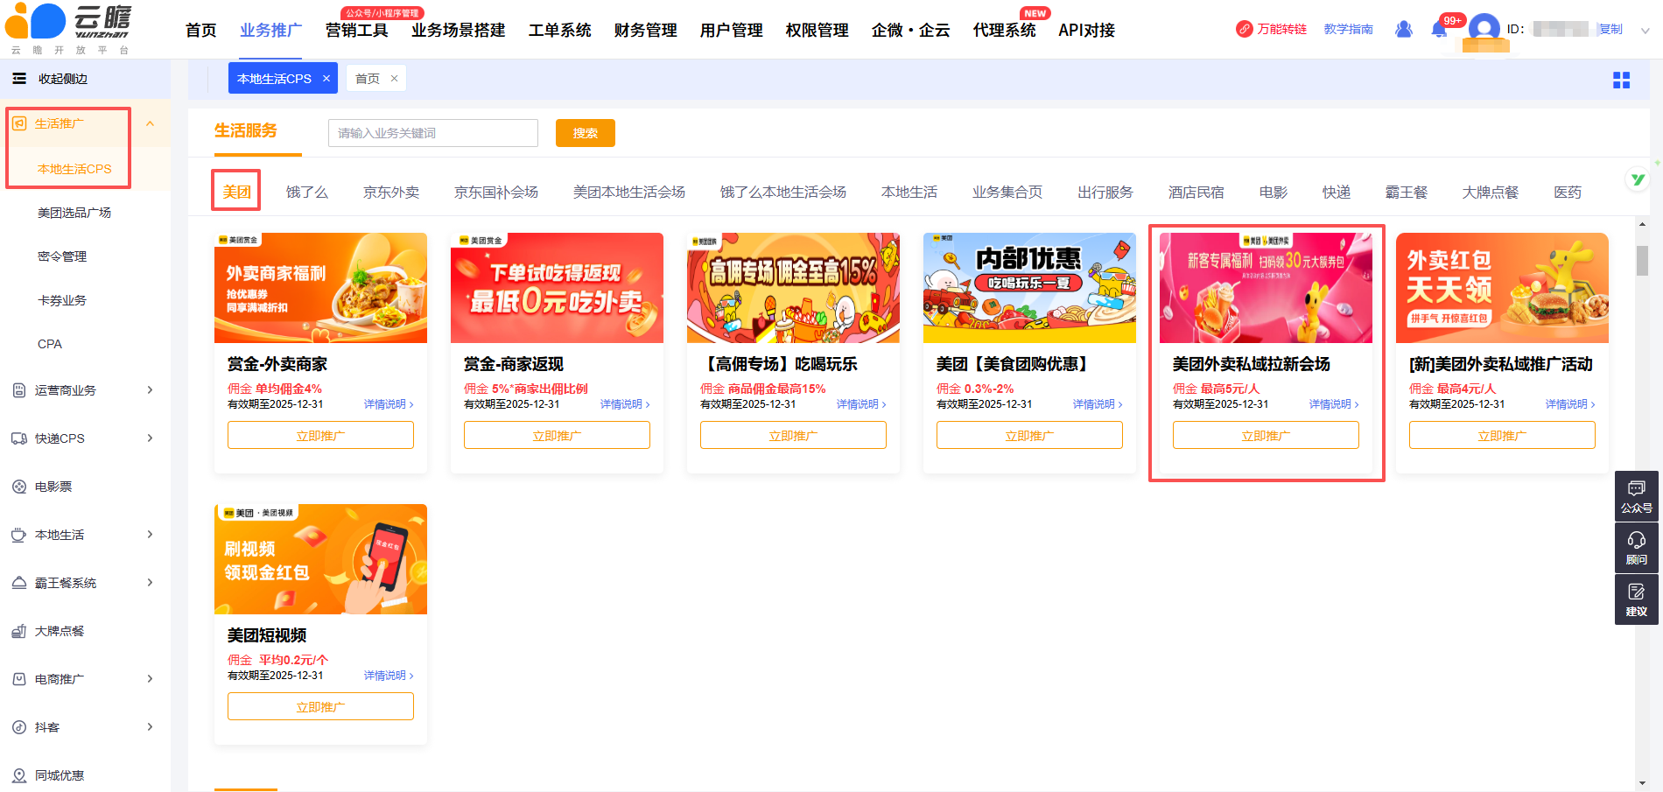Click the 建议 feedback icon

click(x=1636, y=599)
